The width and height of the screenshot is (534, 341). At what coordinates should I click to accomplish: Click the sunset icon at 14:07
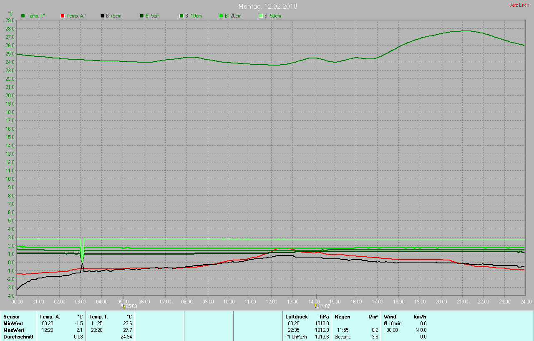tap(316, 306)
